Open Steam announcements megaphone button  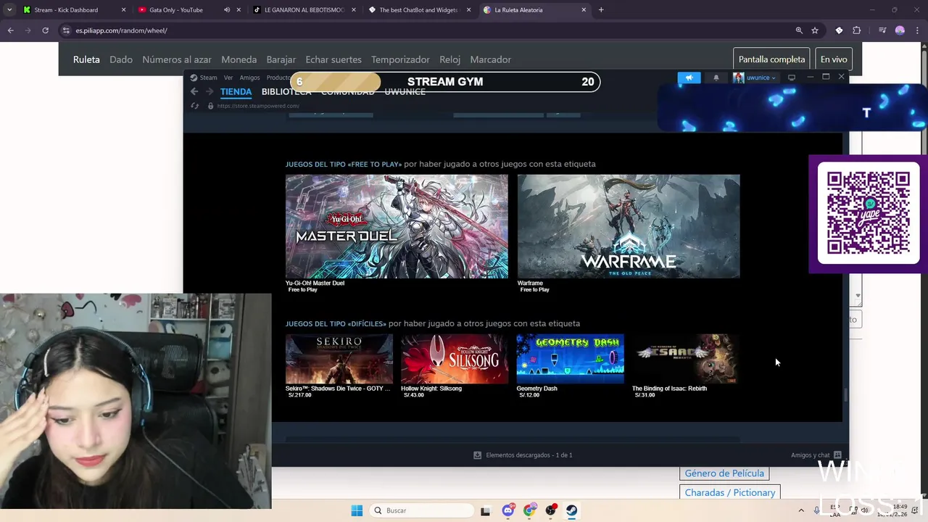(689, 78)
